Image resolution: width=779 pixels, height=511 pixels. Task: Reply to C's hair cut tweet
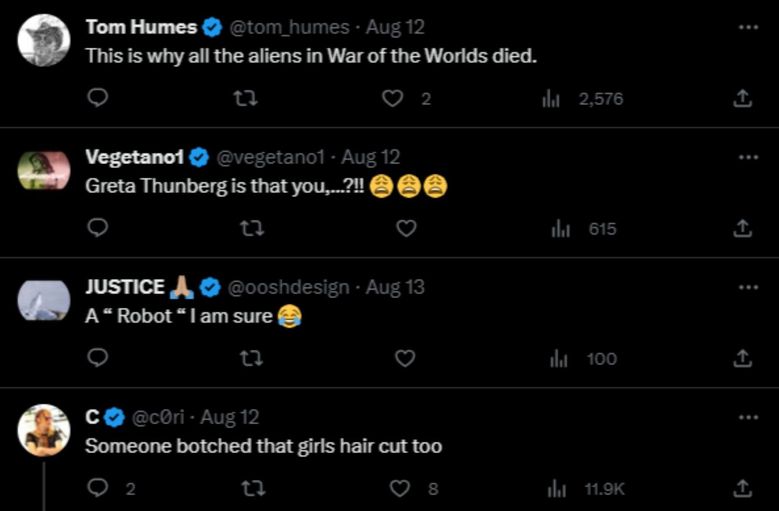pyautogui.click(x=98, y=488)
